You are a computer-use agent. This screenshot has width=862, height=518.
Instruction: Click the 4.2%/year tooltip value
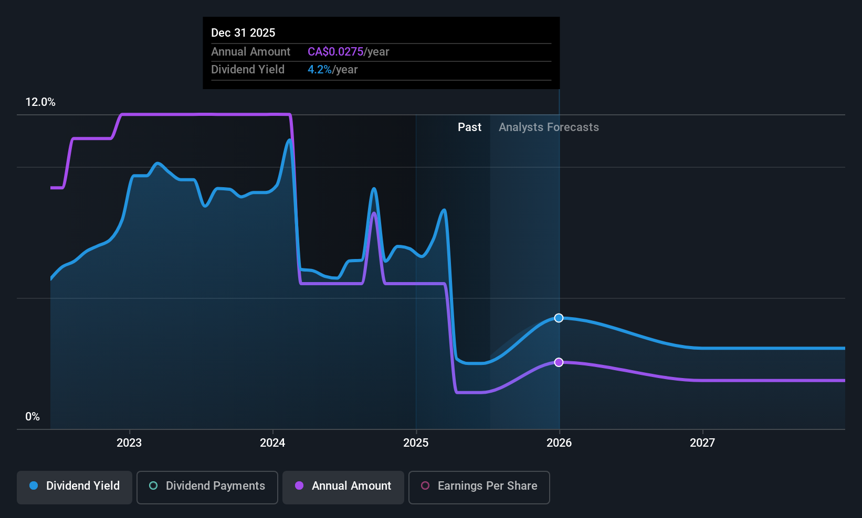(333, 70)
